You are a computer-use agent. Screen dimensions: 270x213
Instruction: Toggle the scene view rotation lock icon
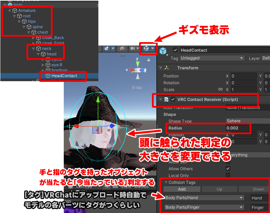149,60
